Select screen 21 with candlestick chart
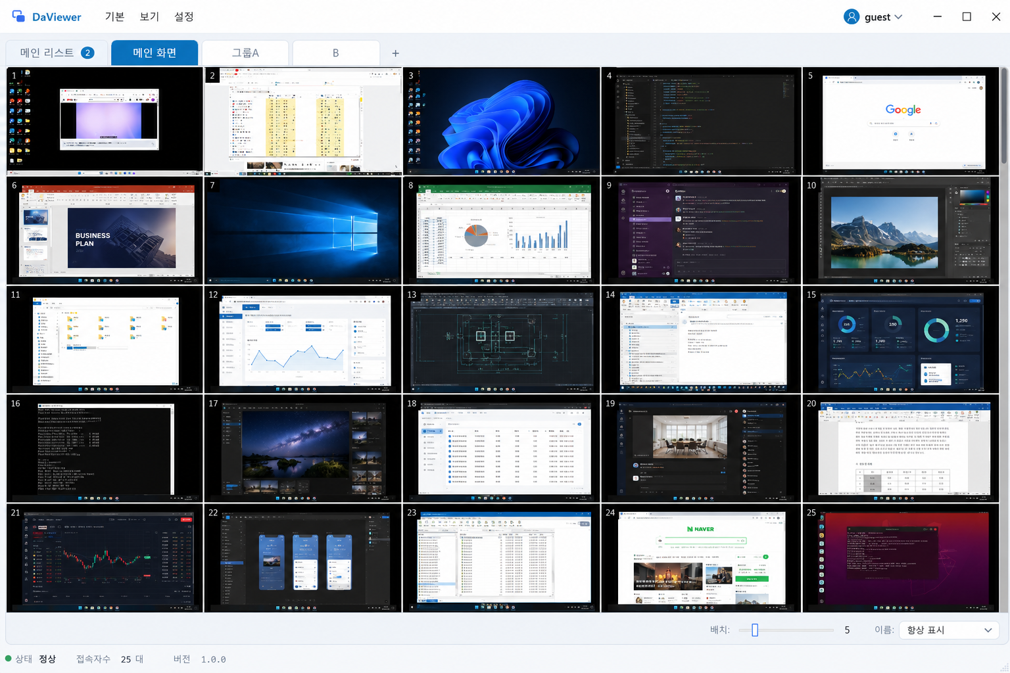Viewport: 1010px width, 673px height. click(105, 558)
